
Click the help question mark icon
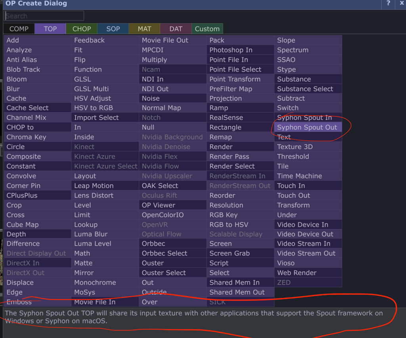pyautogui.click(x=388, y=4)
